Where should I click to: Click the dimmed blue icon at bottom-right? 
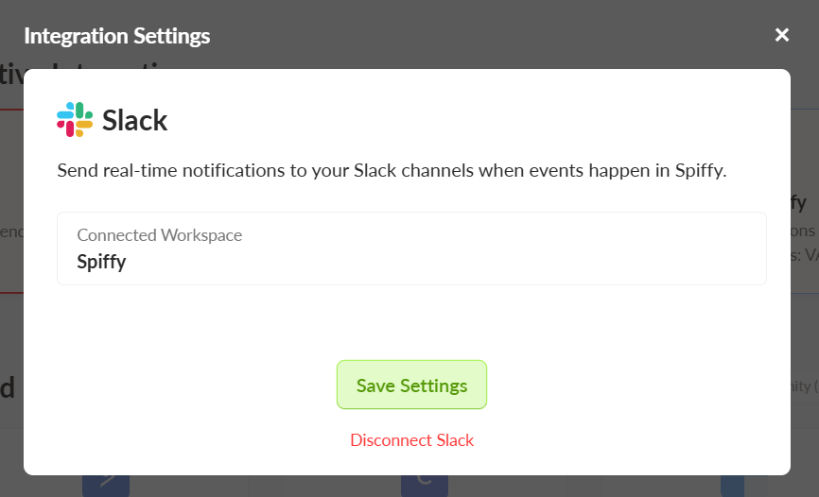pyautogui.click(x=733, y=484)
